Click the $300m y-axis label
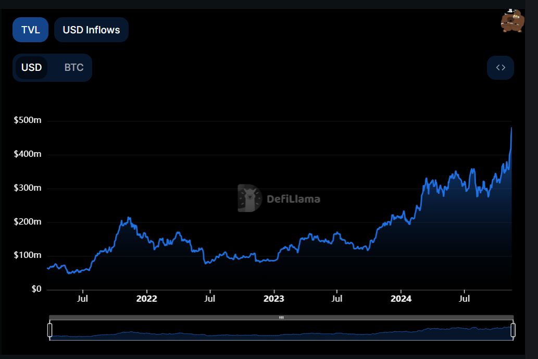The height and width of the screenshot is (359, 538). (x=28, y=188)
